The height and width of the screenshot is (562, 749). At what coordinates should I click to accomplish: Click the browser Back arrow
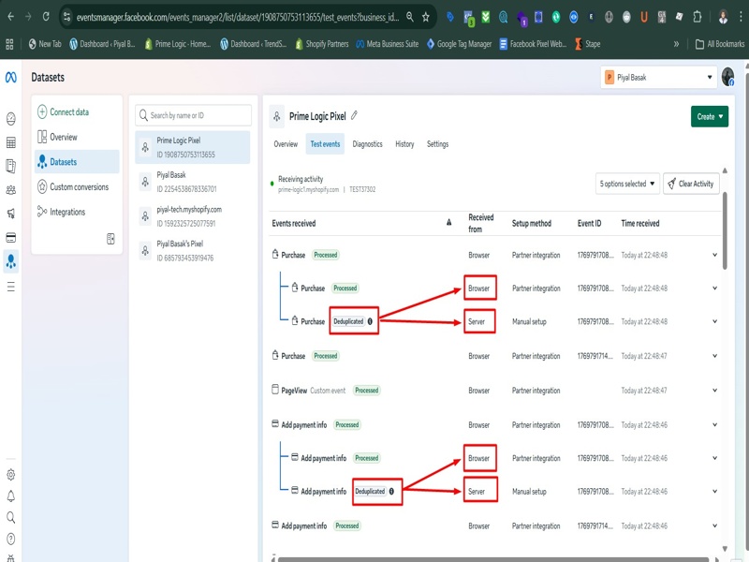coord(10,17)
